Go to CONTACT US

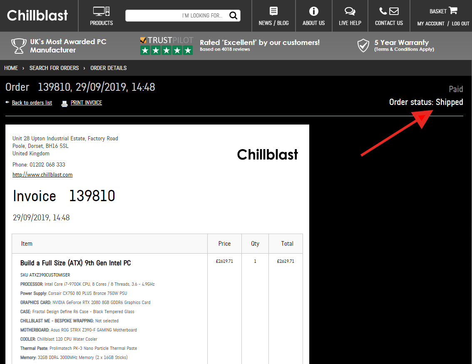[389, 23]
